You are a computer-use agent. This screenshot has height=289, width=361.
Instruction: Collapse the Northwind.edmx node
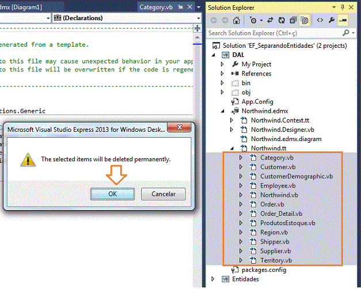click(x=223, y=111)
